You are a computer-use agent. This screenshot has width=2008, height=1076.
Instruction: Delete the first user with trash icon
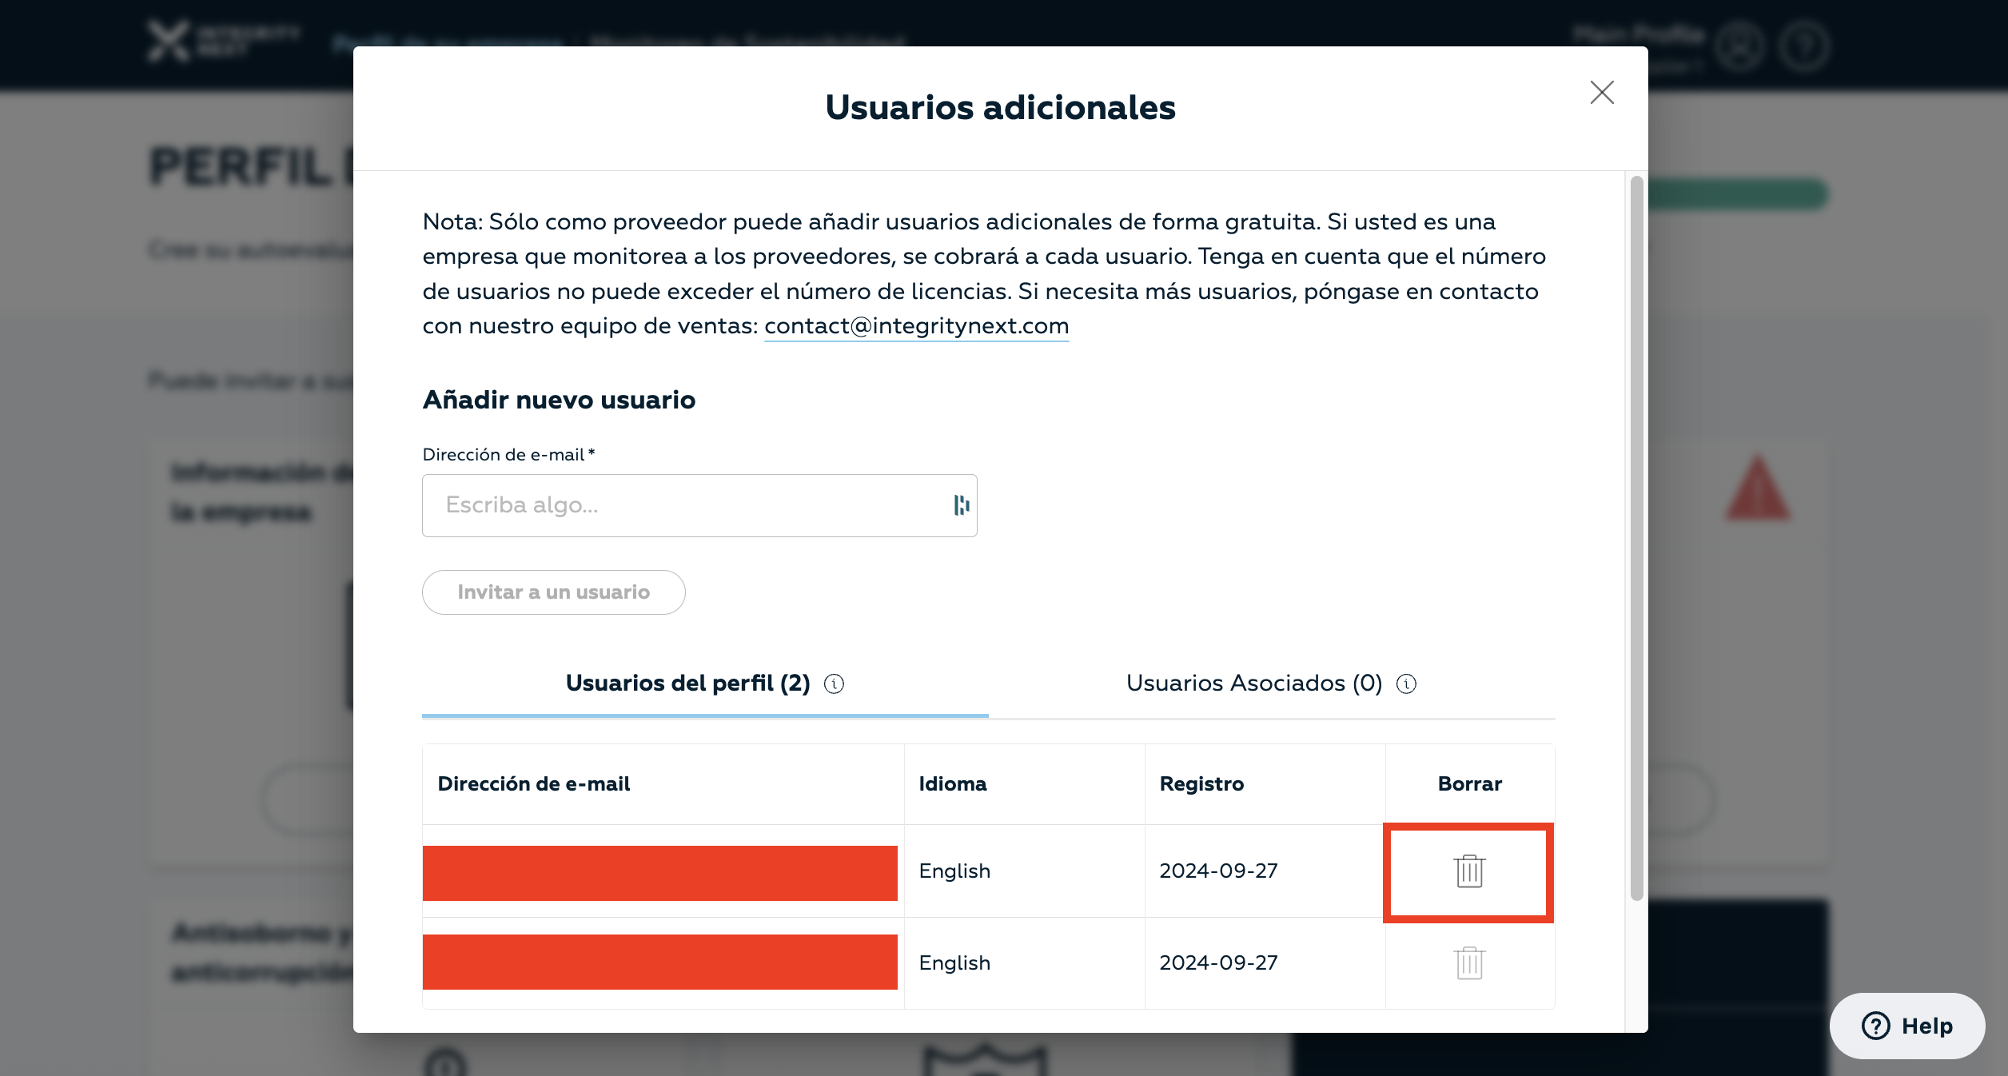click(x=1468, y=871)
